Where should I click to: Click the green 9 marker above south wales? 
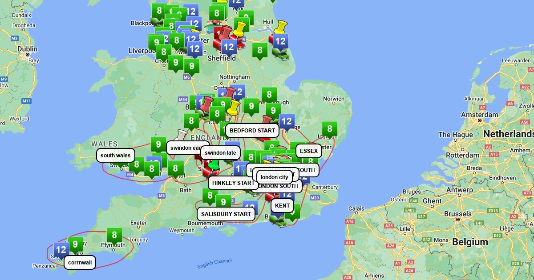tap(158, 144)
